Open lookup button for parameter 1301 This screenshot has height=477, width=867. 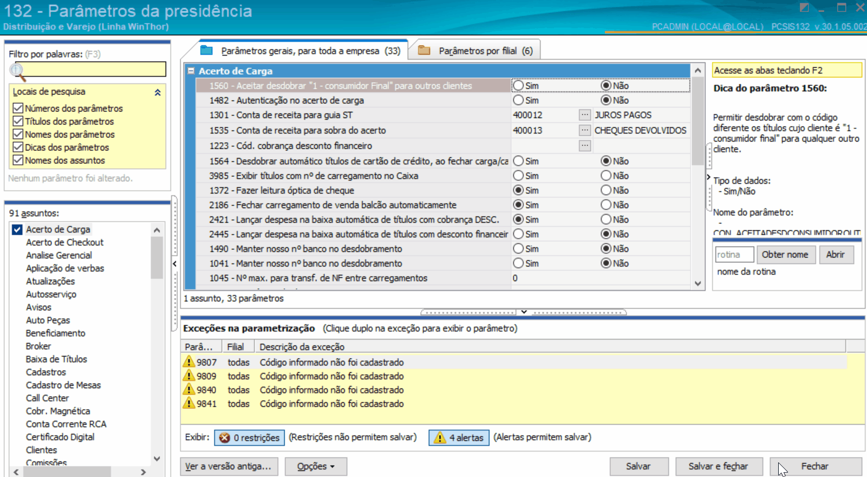click(584, 115)
